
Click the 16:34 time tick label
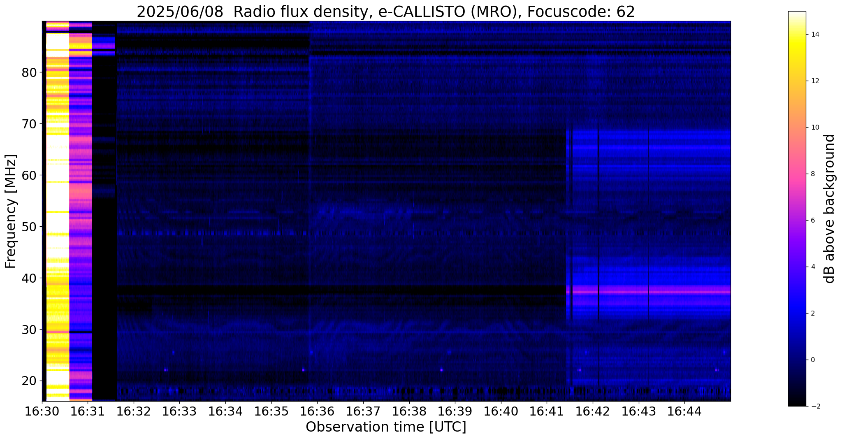(225, 411)
